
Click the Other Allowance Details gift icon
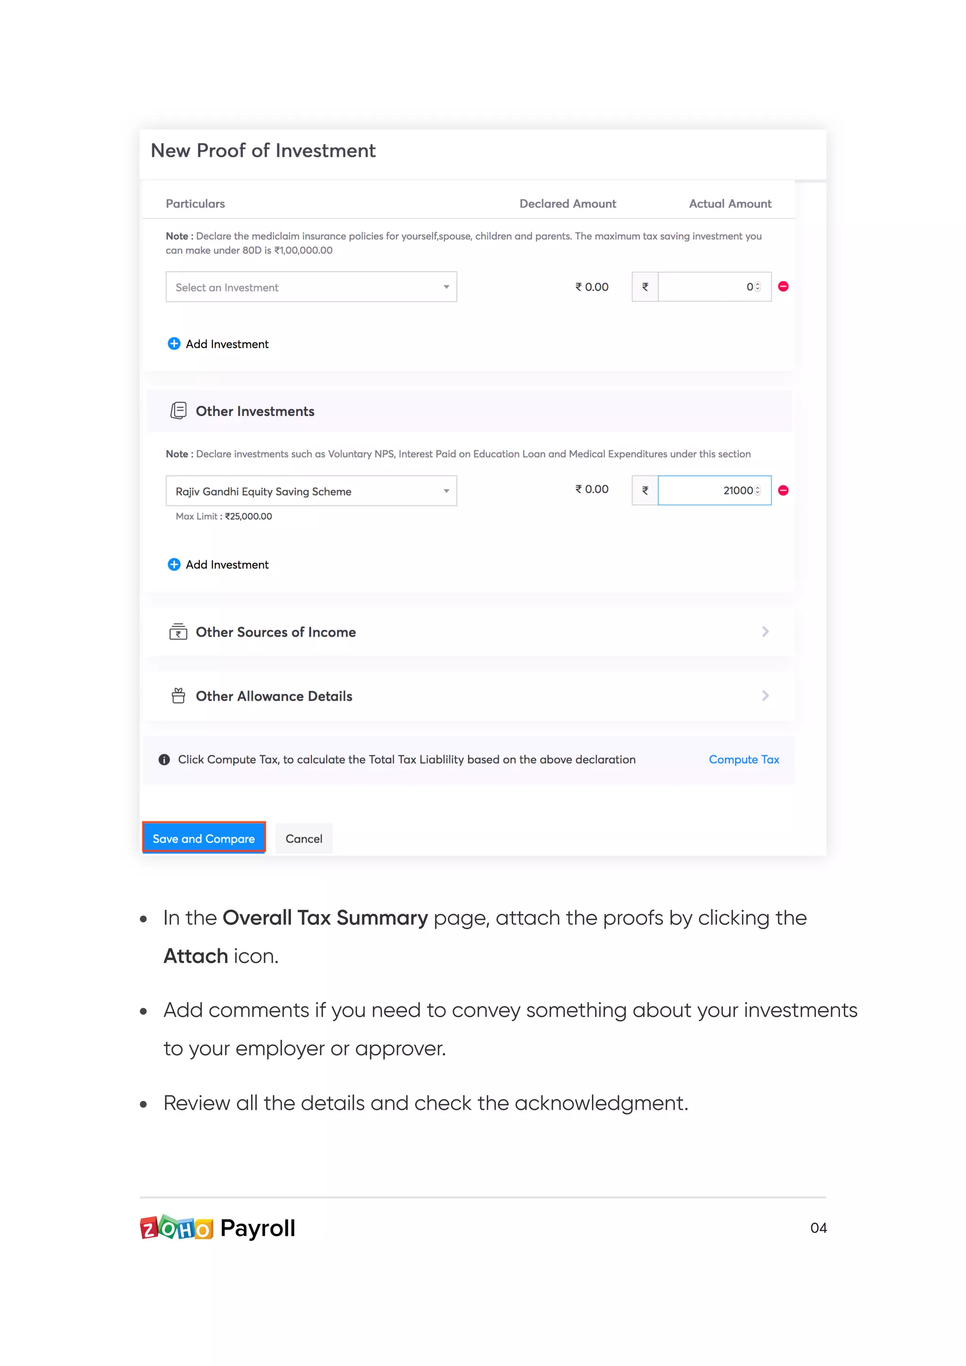[x=178, y=695]
